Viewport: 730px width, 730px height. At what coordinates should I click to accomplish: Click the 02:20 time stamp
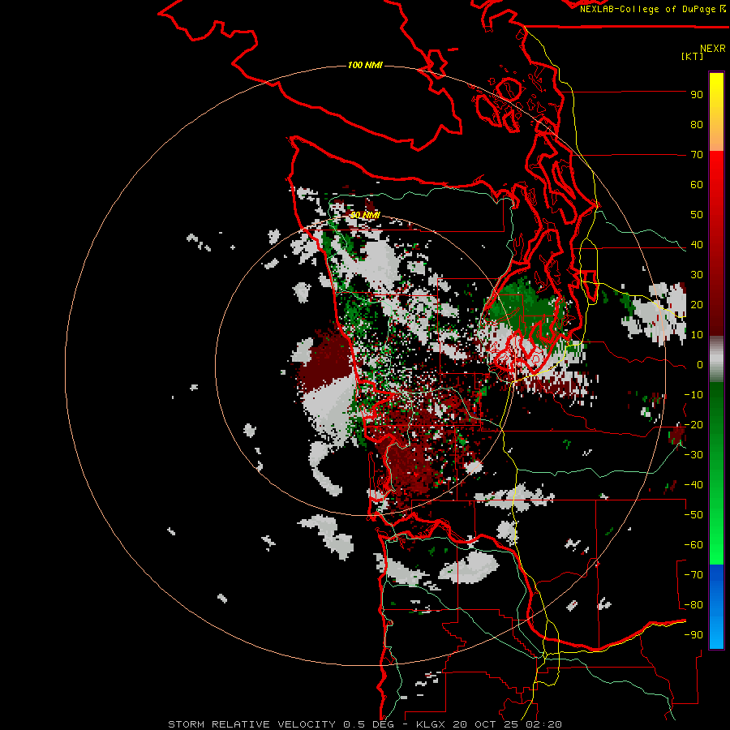tap(545, 724)
